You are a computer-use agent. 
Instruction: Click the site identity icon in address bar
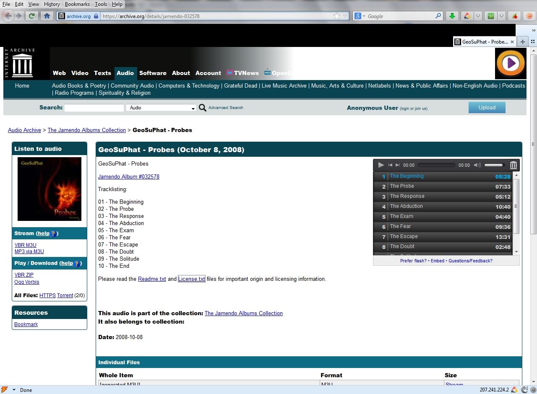click(78, 16)
